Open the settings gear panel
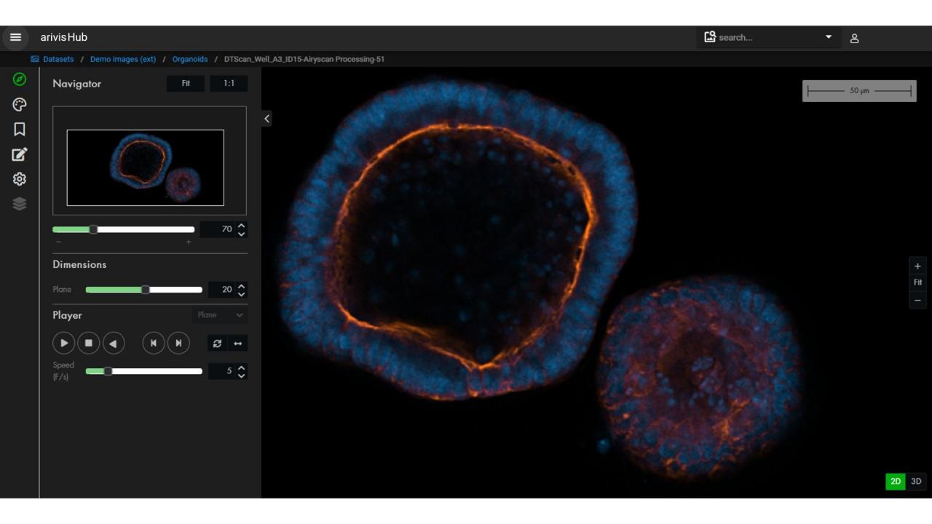This screenshot has width=932, height=524. click(19, 178)
